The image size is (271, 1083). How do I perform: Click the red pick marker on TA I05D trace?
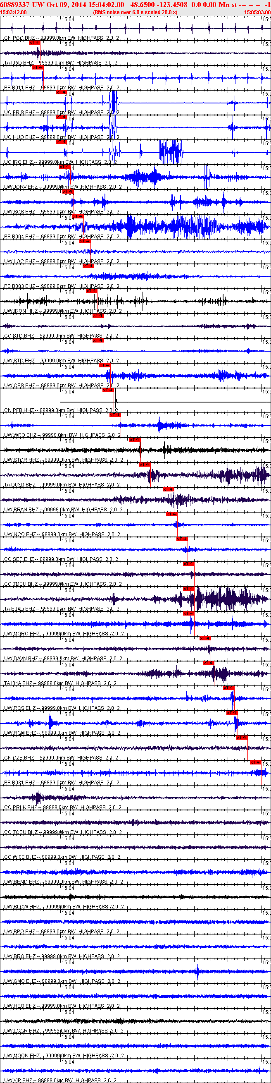(x=34, y=43)
